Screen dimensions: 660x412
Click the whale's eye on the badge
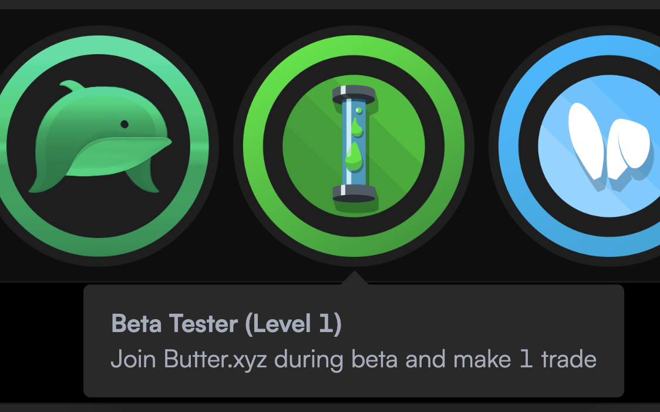[124, 124]
